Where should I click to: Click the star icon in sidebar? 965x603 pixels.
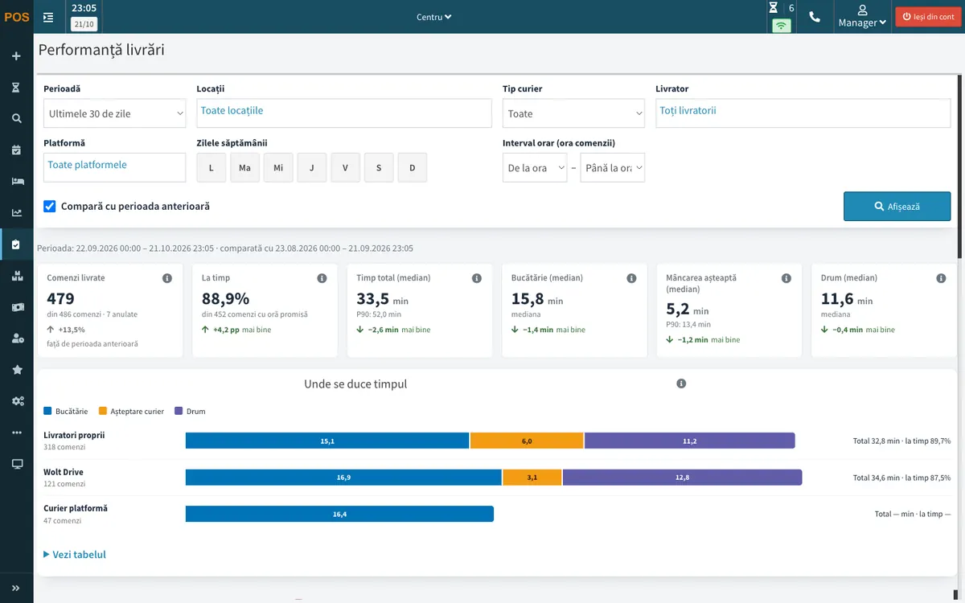[x=16, y=370]
